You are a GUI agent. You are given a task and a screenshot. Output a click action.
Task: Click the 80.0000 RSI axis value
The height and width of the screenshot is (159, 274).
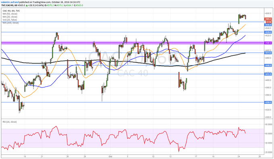point(269,124)
